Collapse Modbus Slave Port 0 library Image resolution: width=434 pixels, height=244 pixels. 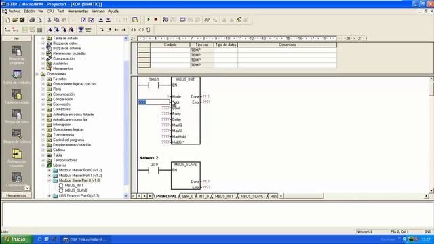click(x=49, y=180)
